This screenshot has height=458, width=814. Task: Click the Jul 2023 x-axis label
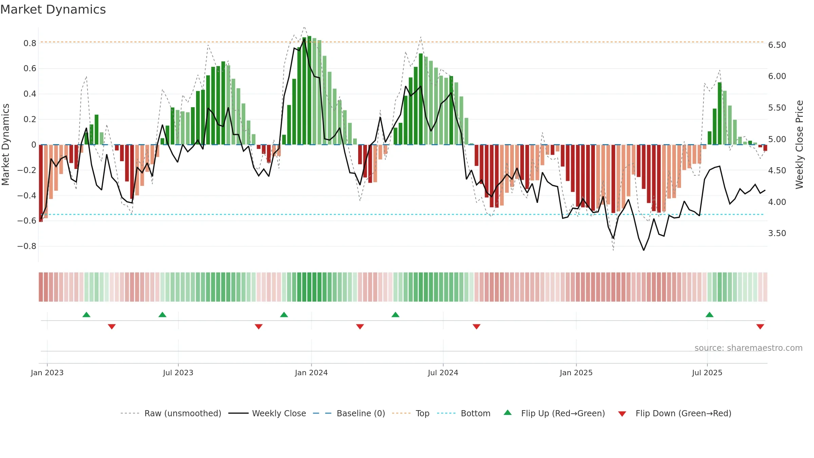[x=178, y=373]
